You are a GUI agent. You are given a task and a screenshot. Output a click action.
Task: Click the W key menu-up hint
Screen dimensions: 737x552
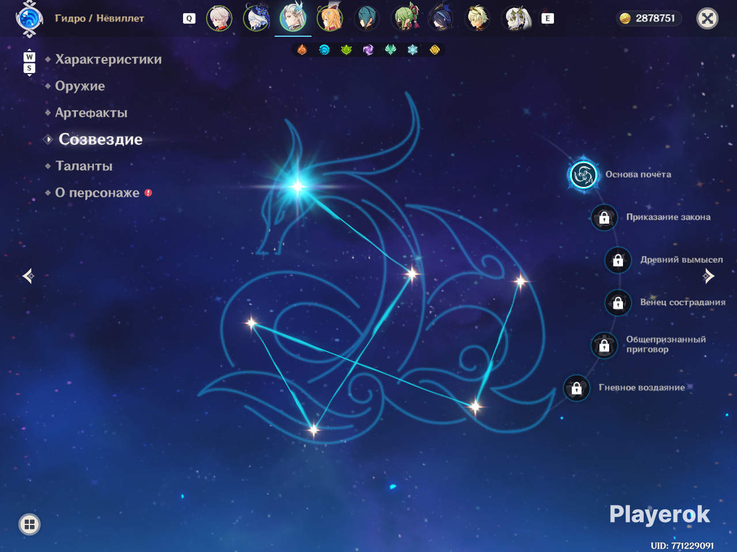(29, 57)
